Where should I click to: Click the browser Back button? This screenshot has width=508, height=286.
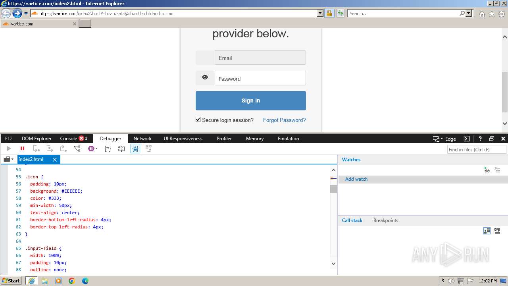pyautogui.click(x=6, y=14)
